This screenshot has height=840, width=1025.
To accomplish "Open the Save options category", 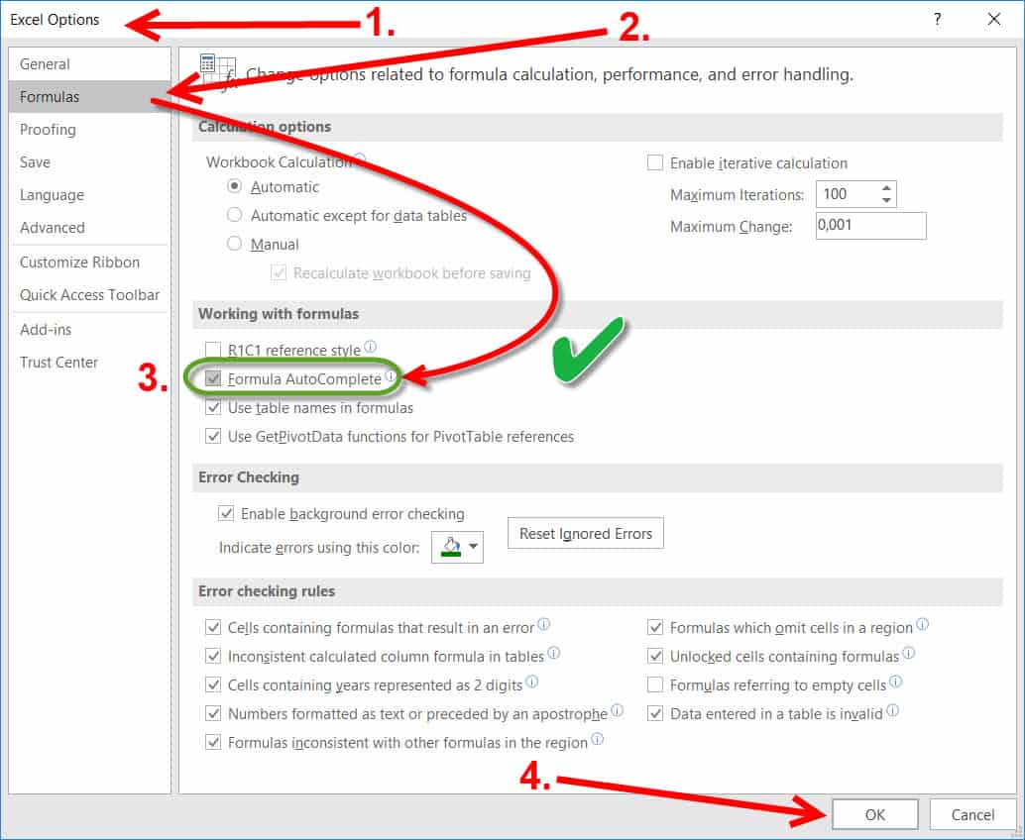I will pyautogui.click(x=89, y=162).
